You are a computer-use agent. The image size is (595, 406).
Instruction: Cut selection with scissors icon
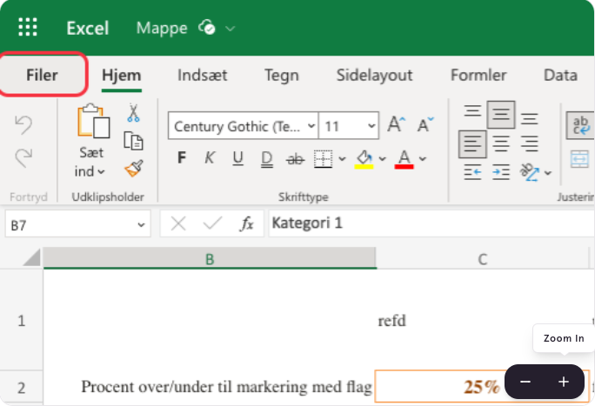click(x=133, y=113)
